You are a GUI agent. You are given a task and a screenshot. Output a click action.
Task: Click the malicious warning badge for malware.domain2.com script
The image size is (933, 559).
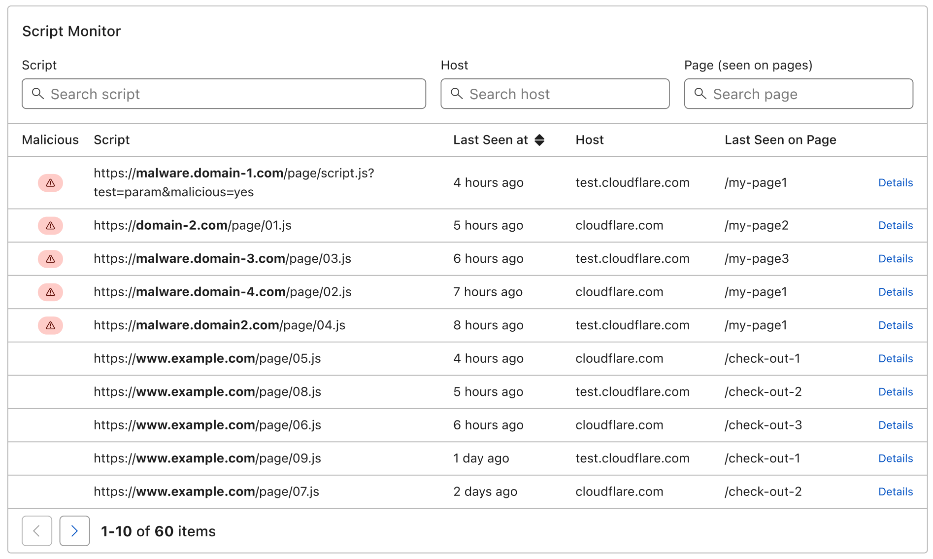tap(50, 325)
